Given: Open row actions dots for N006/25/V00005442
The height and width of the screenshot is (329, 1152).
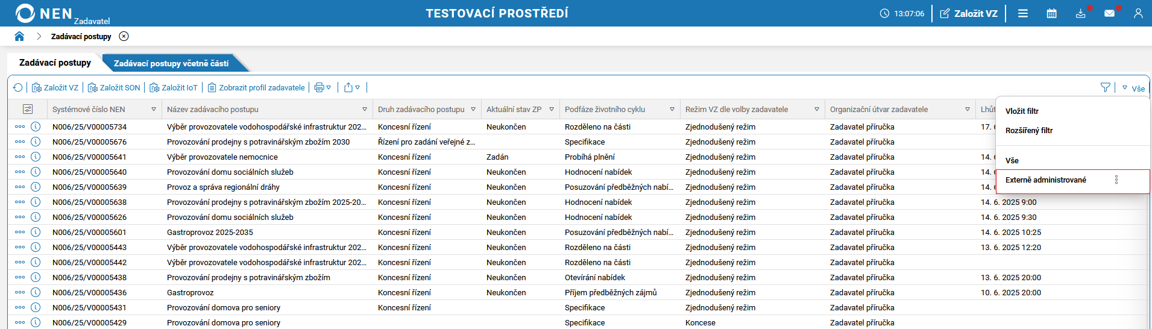Looking at the screenshot, I should [20, 262].
